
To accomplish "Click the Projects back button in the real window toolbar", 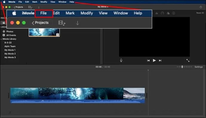I will point(19,7).
